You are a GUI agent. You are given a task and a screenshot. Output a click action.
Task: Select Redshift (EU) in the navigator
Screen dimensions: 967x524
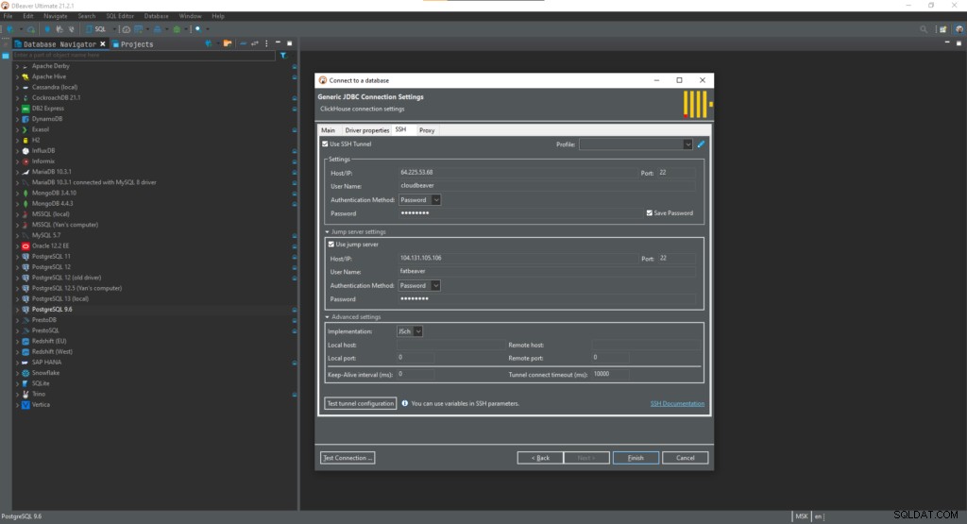tap(49, 342)
